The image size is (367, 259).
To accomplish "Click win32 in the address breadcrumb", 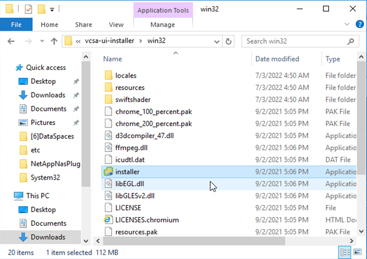I will pos(156,41).
